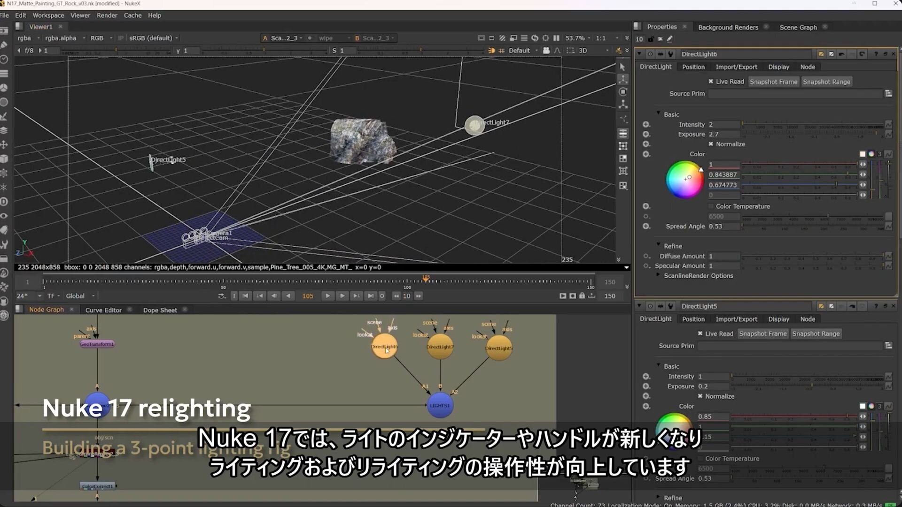902x507 pixels.
Task: Pause viewer updates with the pause icon
Action: (x=556, y=38)
